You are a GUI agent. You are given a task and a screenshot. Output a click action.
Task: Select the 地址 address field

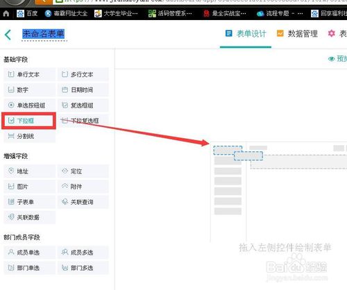click(x=30, y=171)
